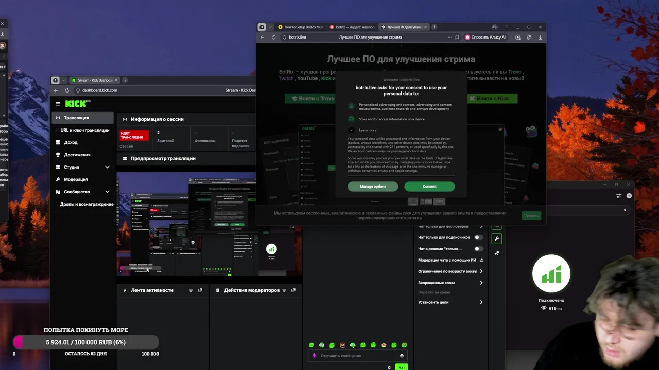This screenshot has height=370, width=659.
Task: Switch to the 'botrix — Яндекс' tab
Action: [x=352, y=27]
